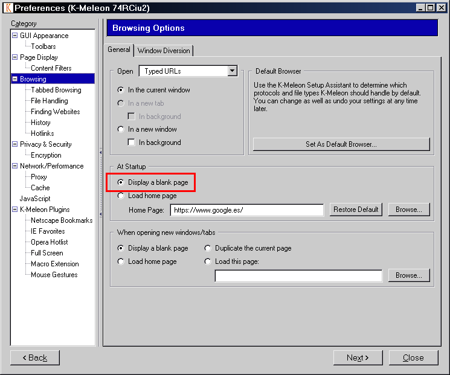Image resolution: width=450 pixels, height=375 pixels.
Task: Collapse the Network/Performance category
Action: [x=14, y=166]
